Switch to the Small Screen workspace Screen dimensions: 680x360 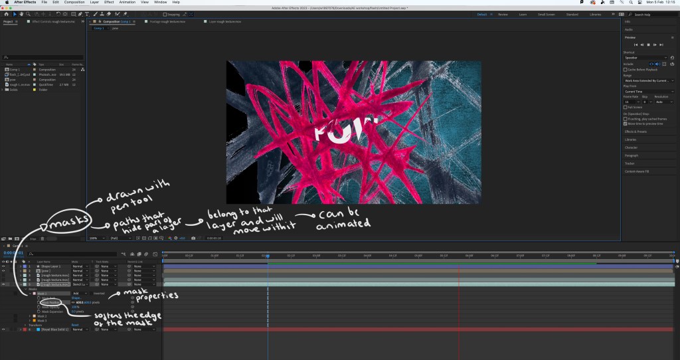pos(546,14)
